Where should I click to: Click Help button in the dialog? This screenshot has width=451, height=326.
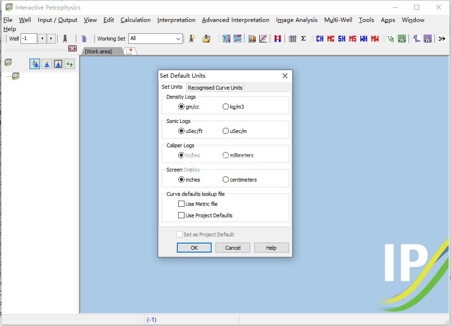(x=271, y=247)
